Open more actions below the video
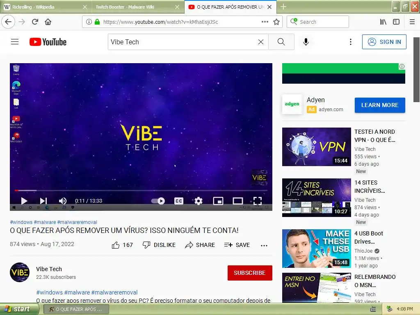The width and height of the screenshot is (420, 315). (264, 245)
